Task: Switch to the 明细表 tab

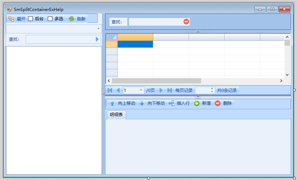Action: point(116,115)
